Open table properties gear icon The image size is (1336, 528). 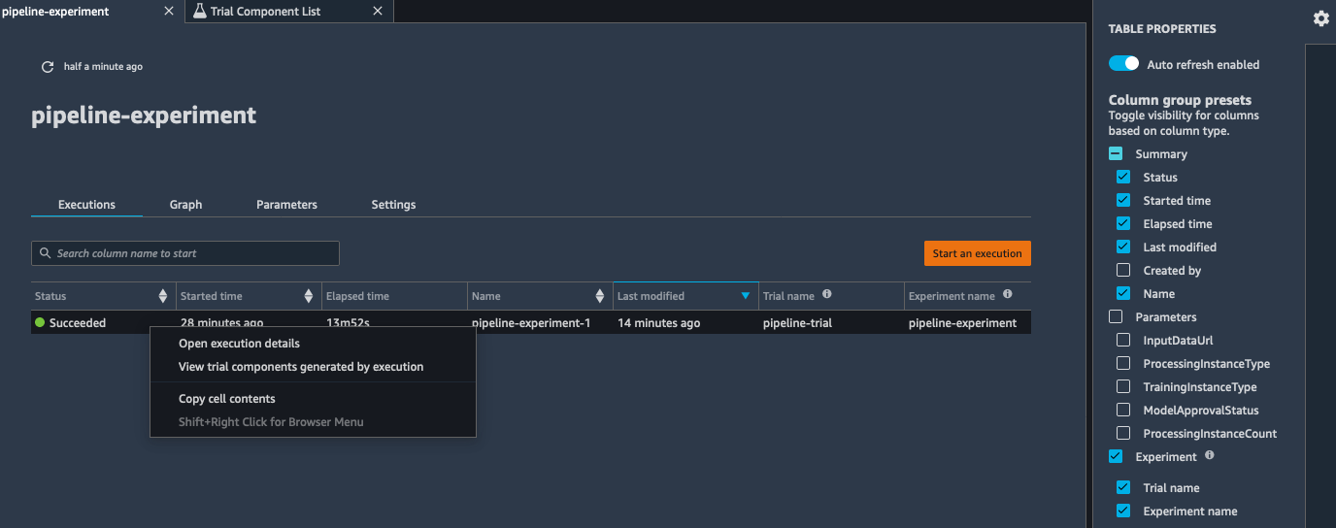click(x=1320, y=18)
